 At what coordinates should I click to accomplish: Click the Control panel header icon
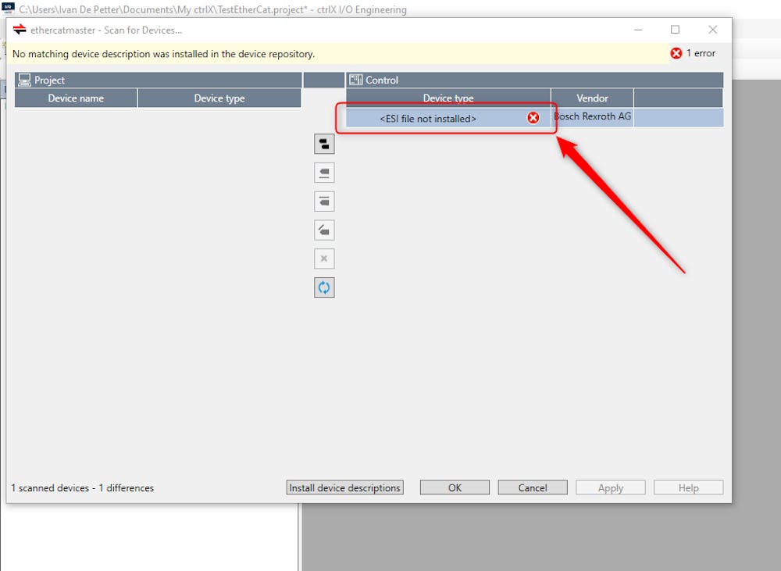(x=356, y=80)
